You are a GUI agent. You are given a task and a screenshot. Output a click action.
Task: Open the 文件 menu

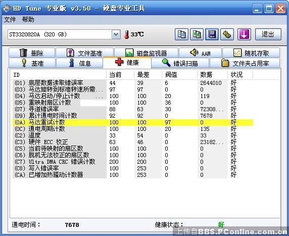pos(10,20)
